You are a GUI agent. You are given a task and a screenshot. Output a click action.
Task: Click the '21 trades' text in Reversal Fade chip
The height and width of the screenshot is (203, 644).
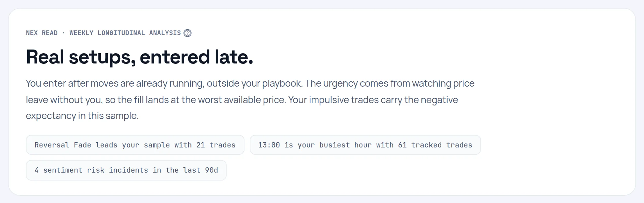click(x=216, y=145)
